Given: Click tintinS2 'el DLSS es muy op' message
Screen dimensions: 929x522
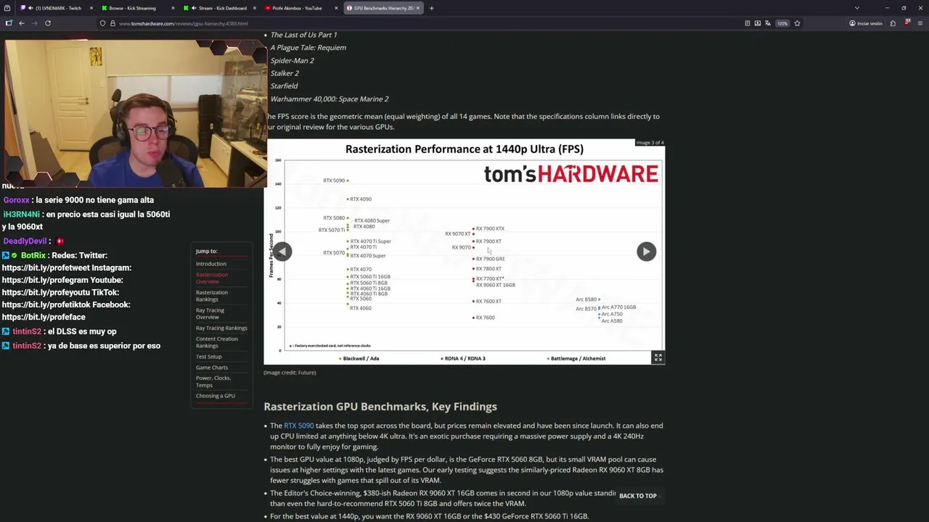Looking at the screenshot, I should (x=65, y=331).
